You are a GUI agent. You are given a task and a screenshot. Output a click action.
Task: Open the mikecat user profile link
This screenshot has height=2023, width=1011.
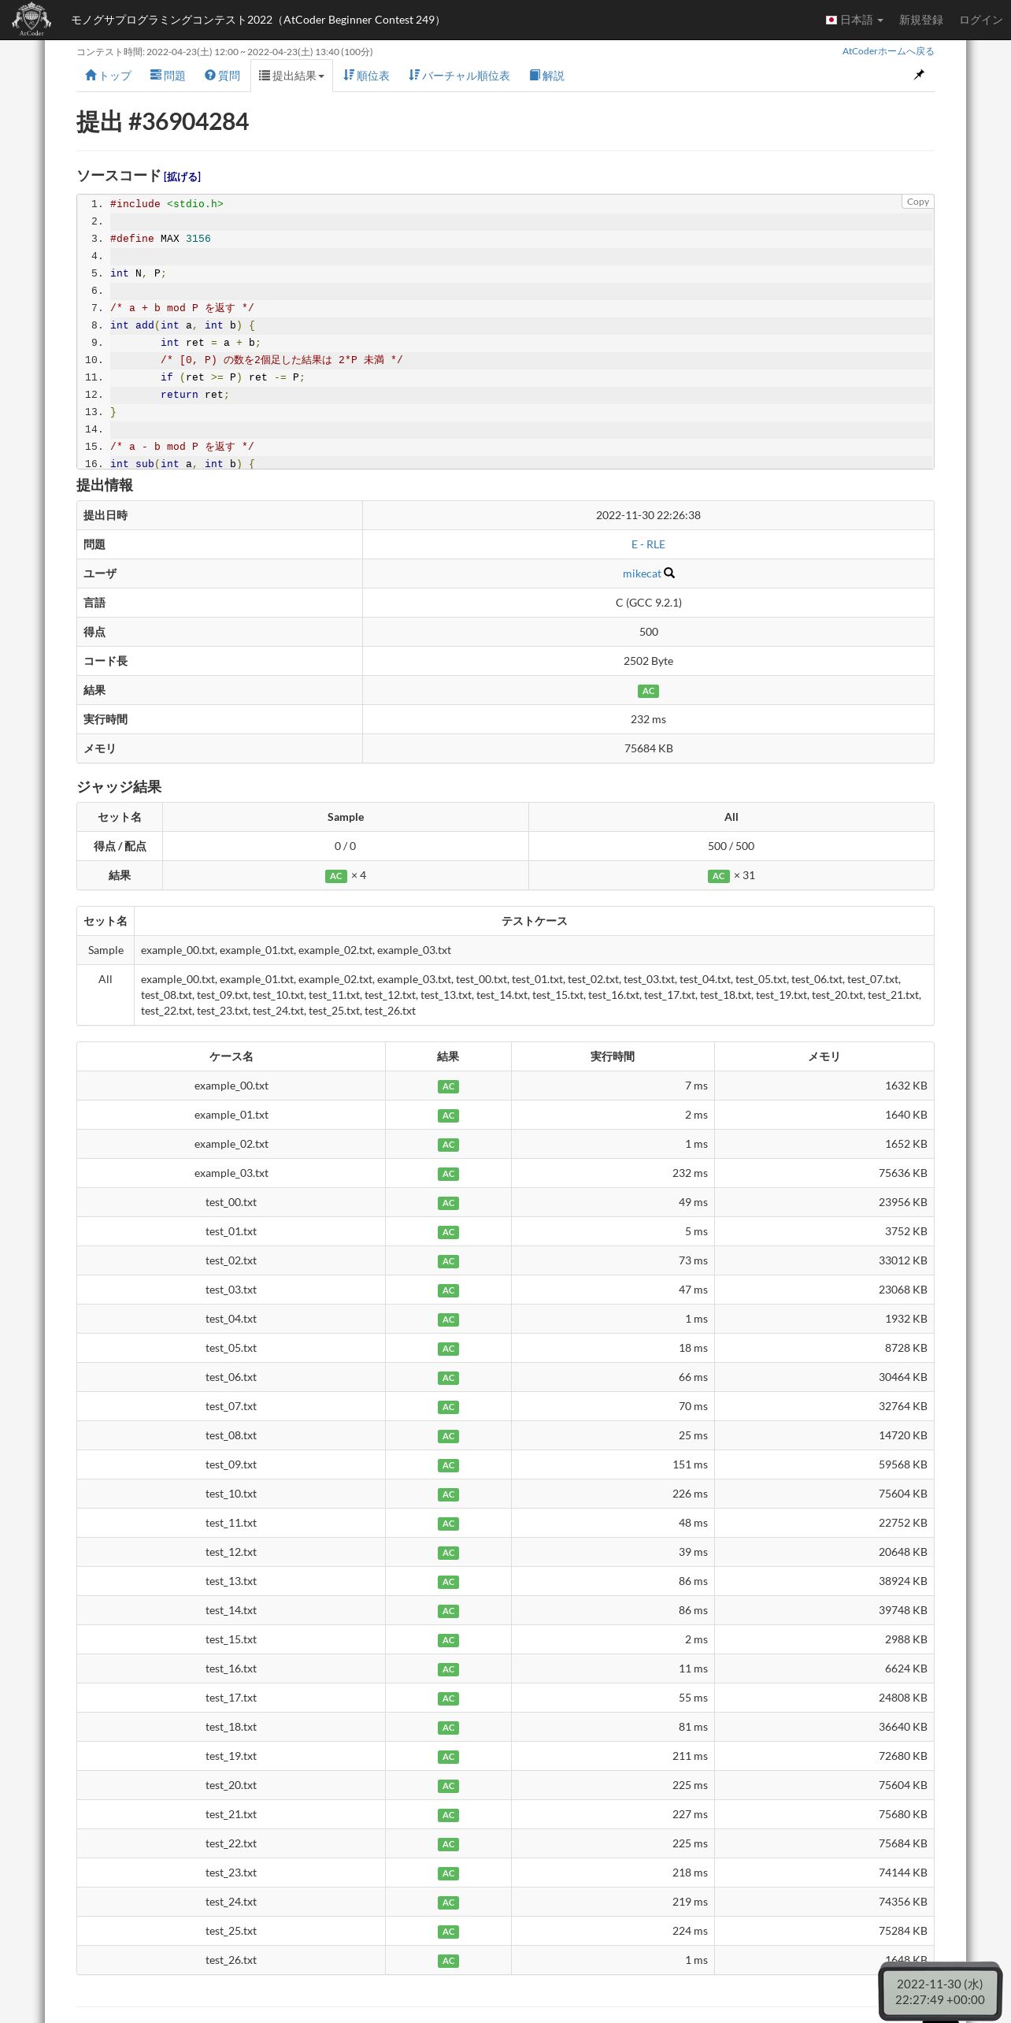coord(642,573)
